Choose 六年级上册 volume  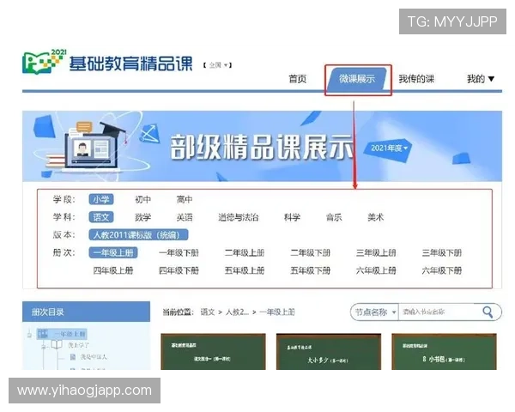[376, 270]
